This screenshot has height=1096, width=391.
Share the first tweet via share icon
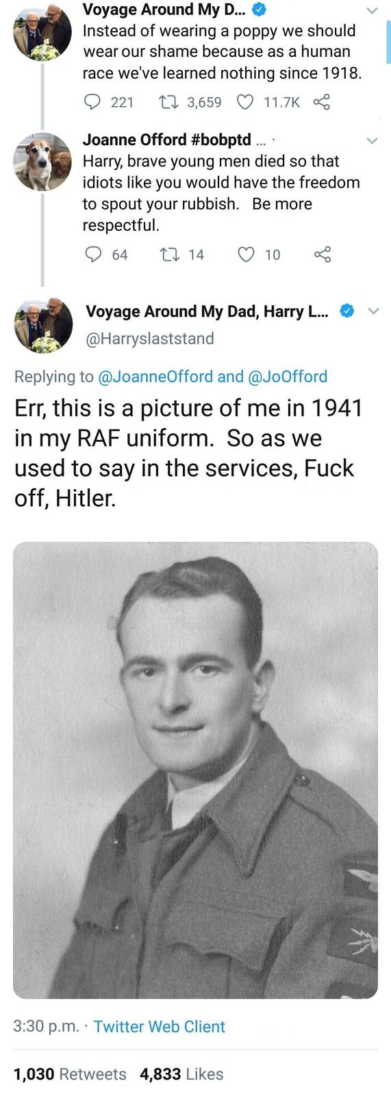click(322, 102)
